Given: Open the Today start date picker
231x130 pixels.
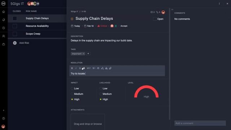Looking at the screenshot, I should point(75,26).
